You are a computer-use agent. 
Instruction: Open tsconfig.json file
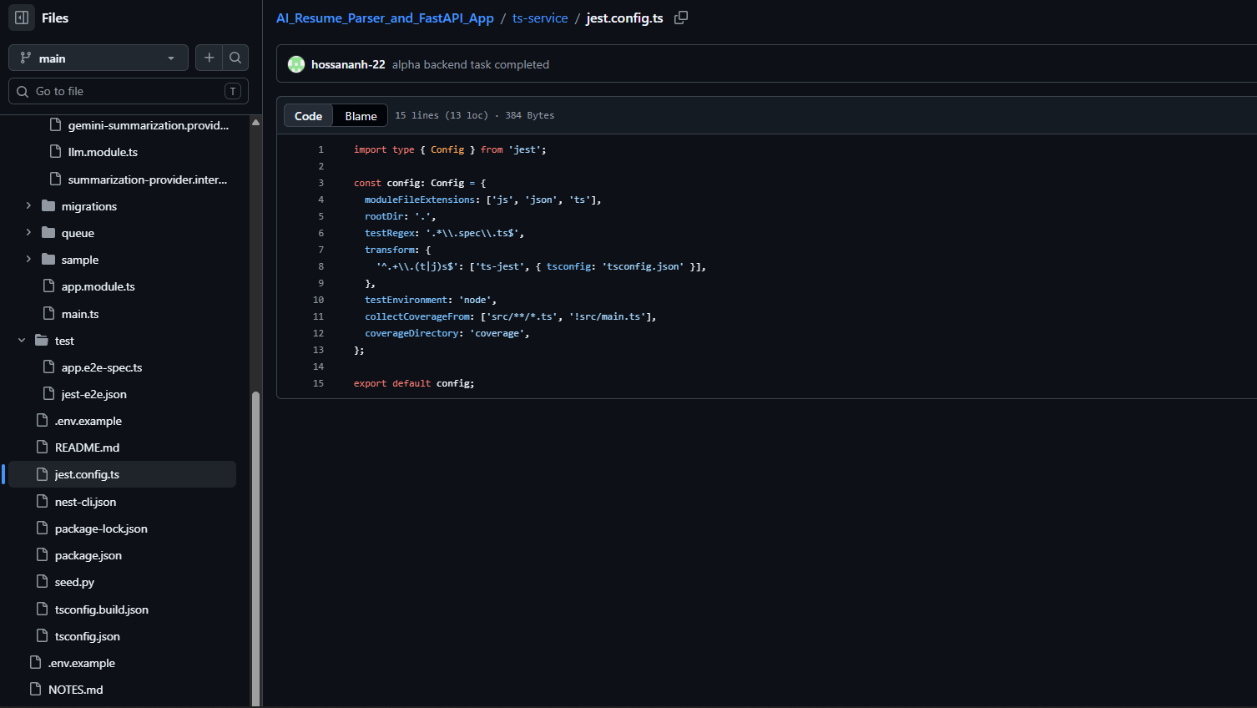pyautogui.click(x=88, y=636)
